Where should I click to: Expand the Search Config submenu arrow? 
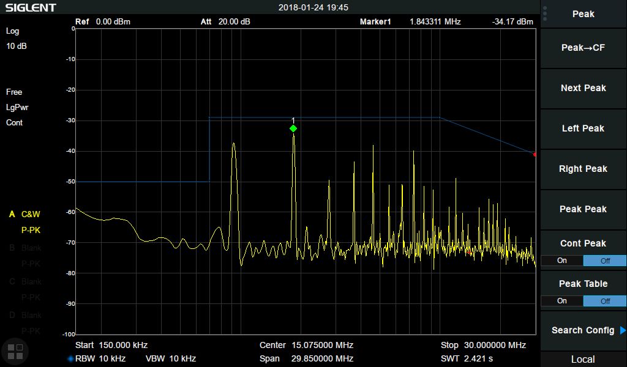[x=623, y=330]
